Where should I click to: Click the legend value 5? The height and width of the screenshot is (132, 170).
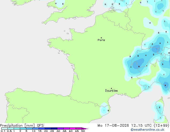pos(26,131)
